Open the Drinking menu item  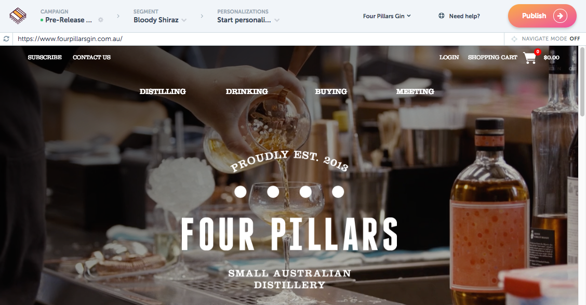(247, 91)
